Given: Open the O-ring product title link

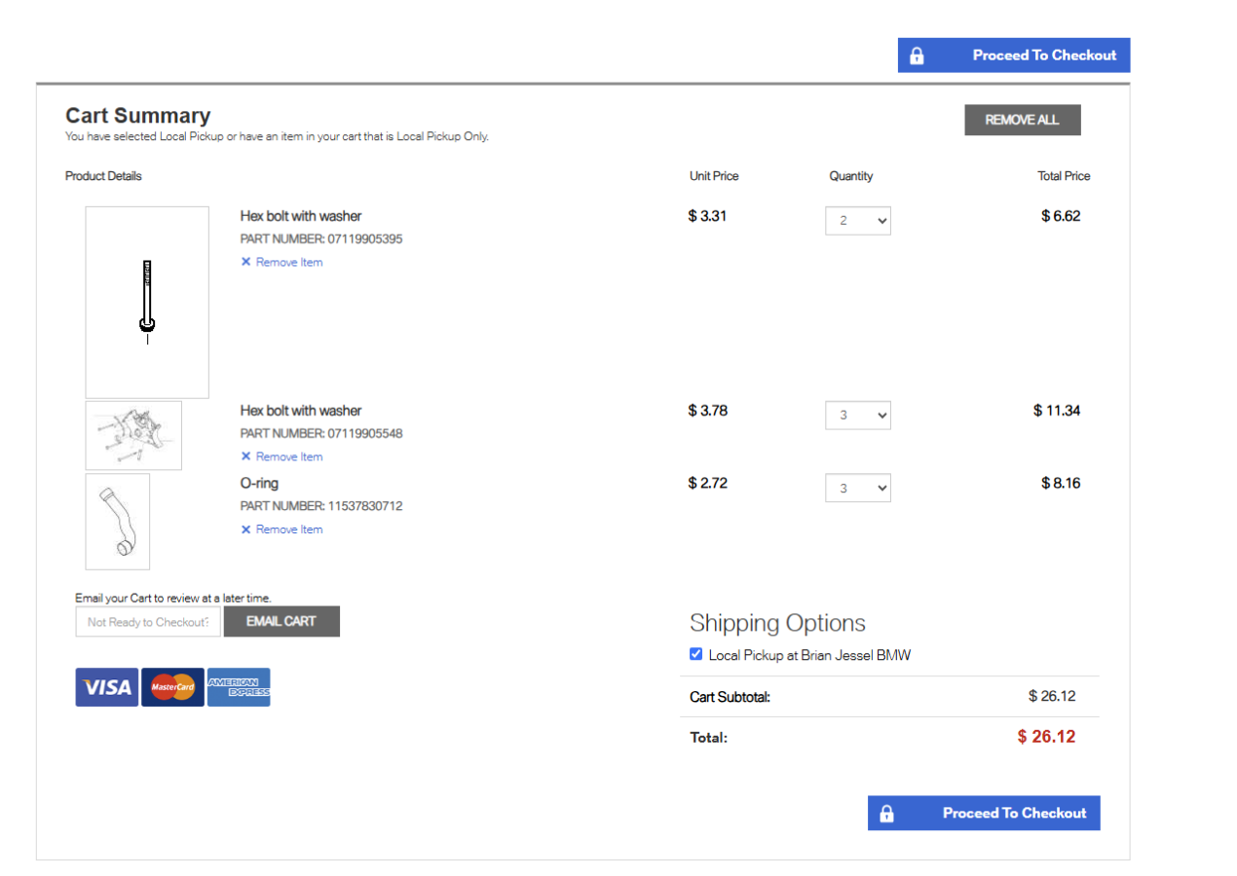Looking at the screenshot, I should point(260,484).
